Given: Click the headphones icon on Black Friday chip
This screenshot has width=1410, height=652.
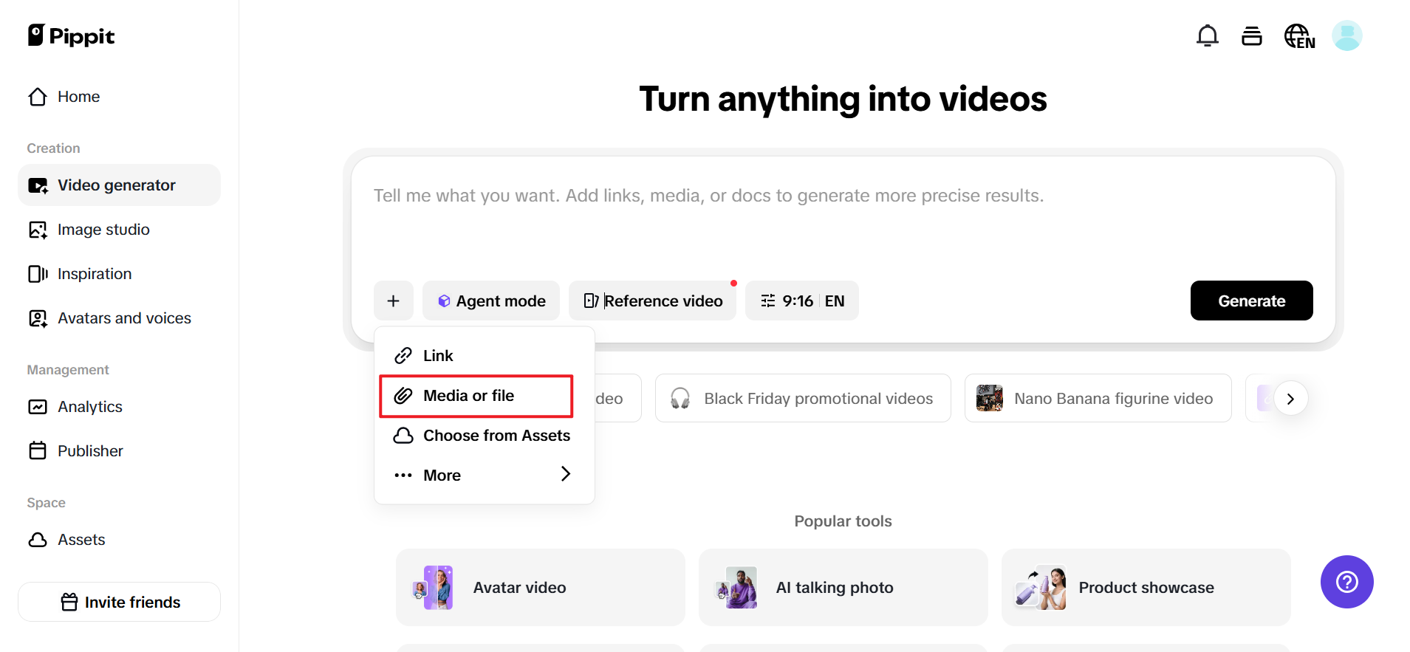Looking at the screenshot, I should pyautogui.click(x=680, y=399).
